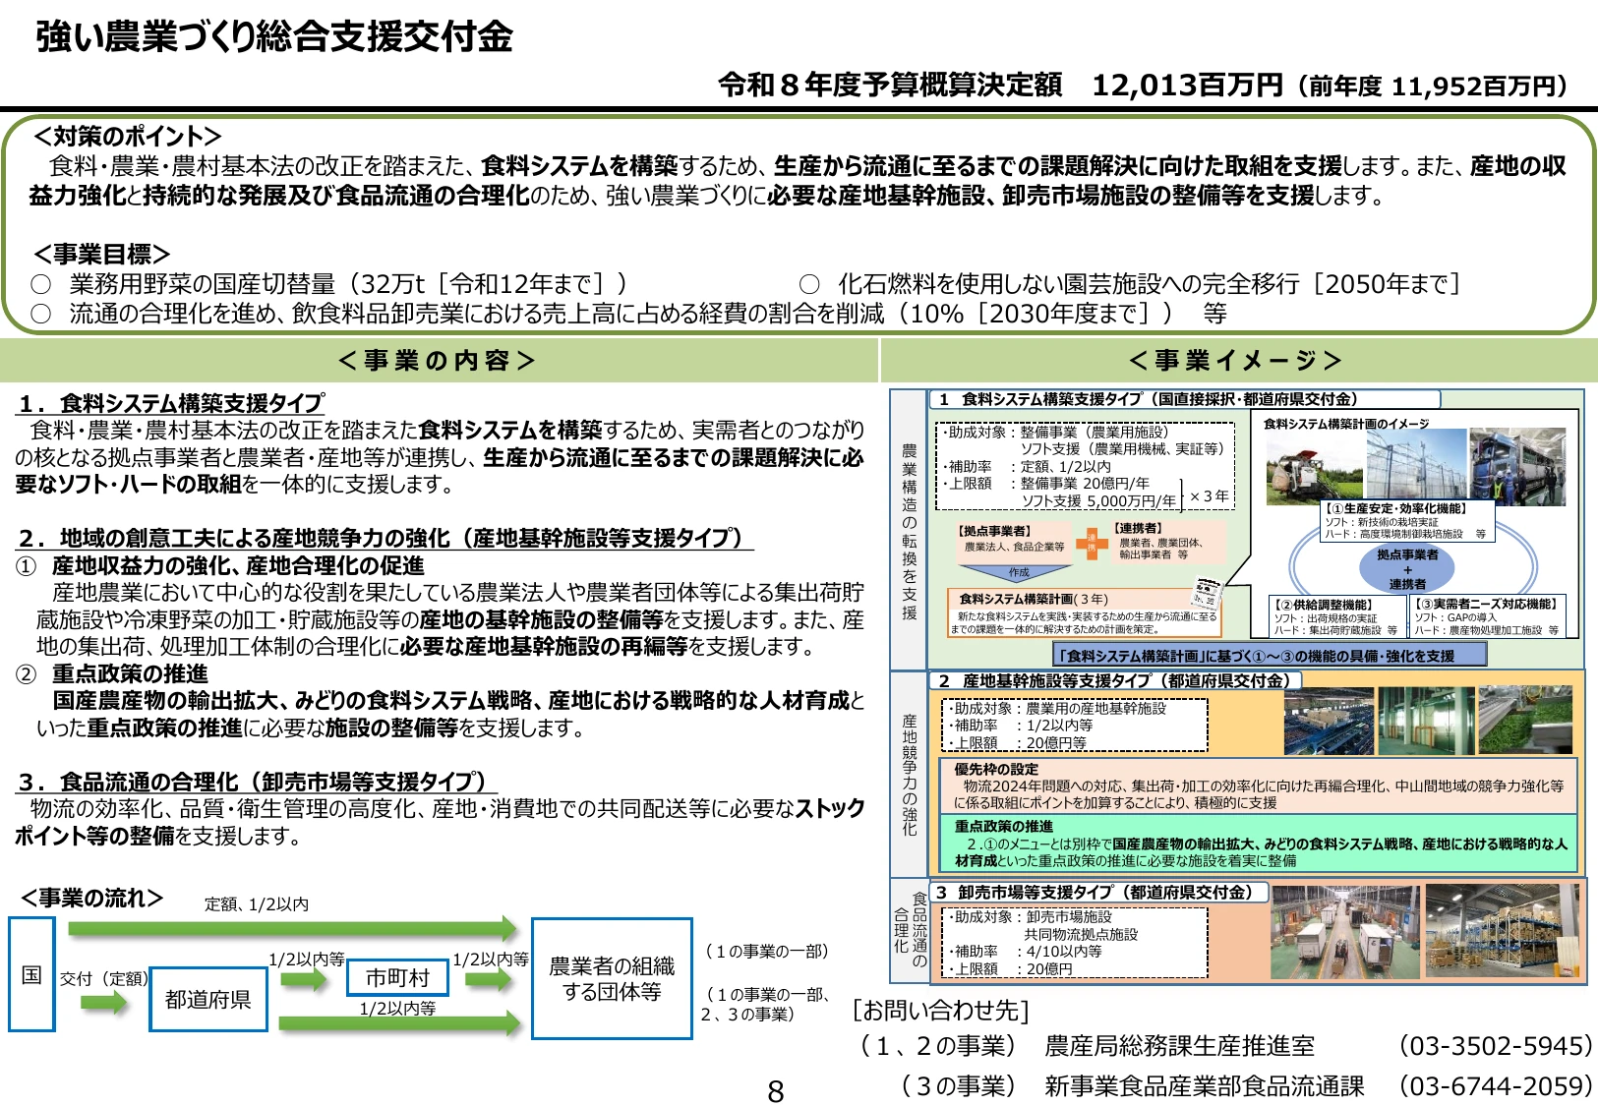Click the ＜事業の流れ＞ heading
1598x1106 pixels.
tap(91, 898)
